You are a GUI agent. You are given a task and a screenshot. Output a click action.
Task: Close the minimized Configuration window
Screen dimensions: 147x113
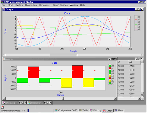click(x=50, y=103)
